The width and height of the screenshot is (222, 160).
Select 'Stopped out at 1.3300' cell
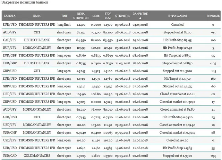[177, 155]
